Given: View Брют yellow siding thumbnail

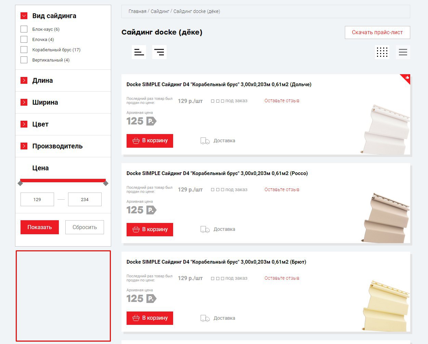Looking at the screenshot, I should pyautogui.click(x=385, y=306).
